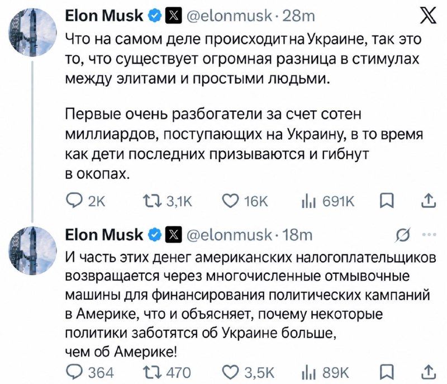The height and width of the screenshot is (384, 447).
Task: Bookmark the second 18m tweet
Action: click(387, 372)
